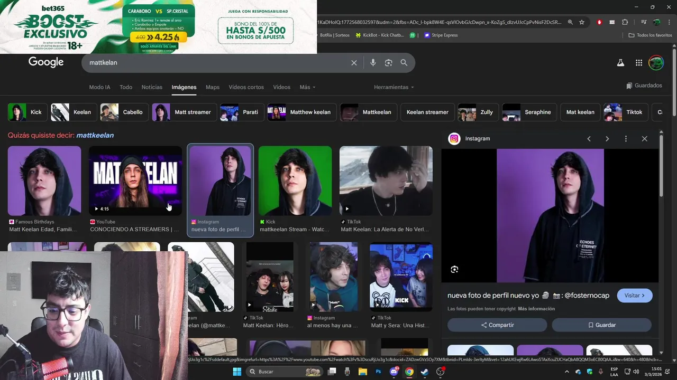The width and height of the screenshot is (677, 380).
Task: Show hidden system tray icons chevron
Action: [567, 372]
